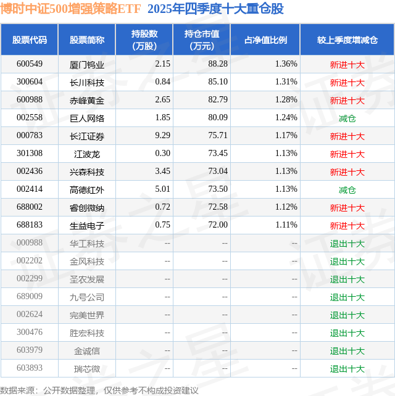Select stock name 巨人网络
395x396 pixels.
pyautogui.click(x=87, y=118)
